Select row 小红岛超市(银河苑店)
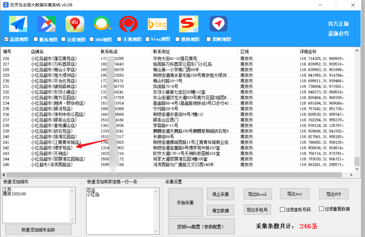365x237 pixels. (x=177, y=109)
